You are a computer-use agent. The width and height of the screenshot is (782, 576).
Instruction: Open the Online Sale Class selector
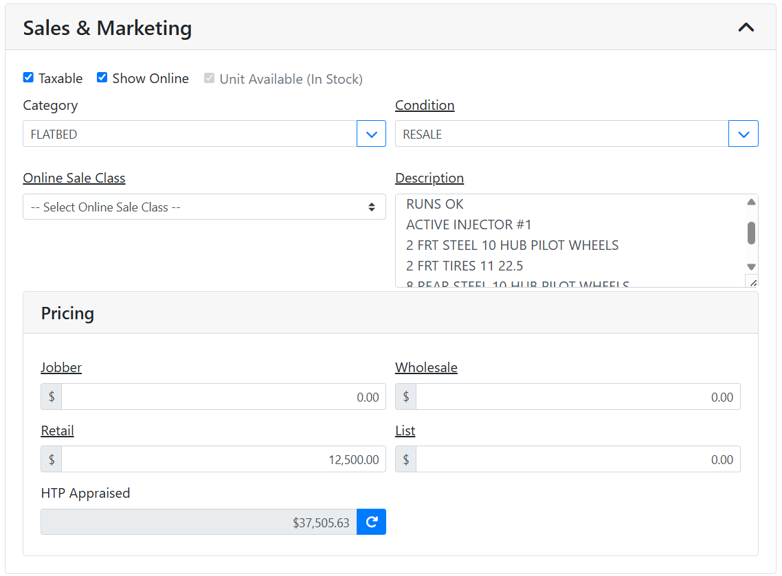point(204,207)
